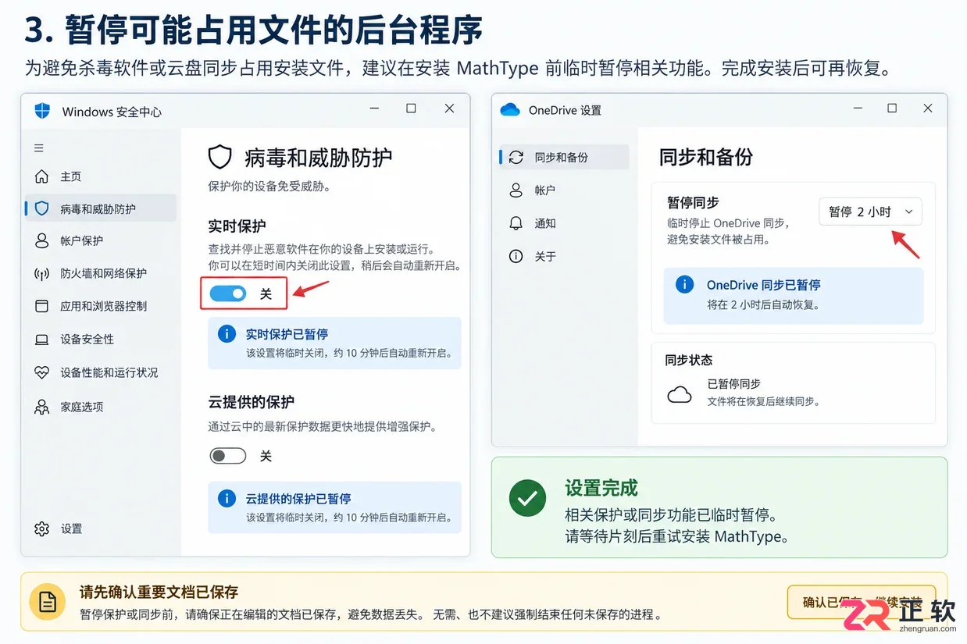Select 病毒和威胁防护 in the sidebar
Screen dimensions: 967x644
point(101,208)
